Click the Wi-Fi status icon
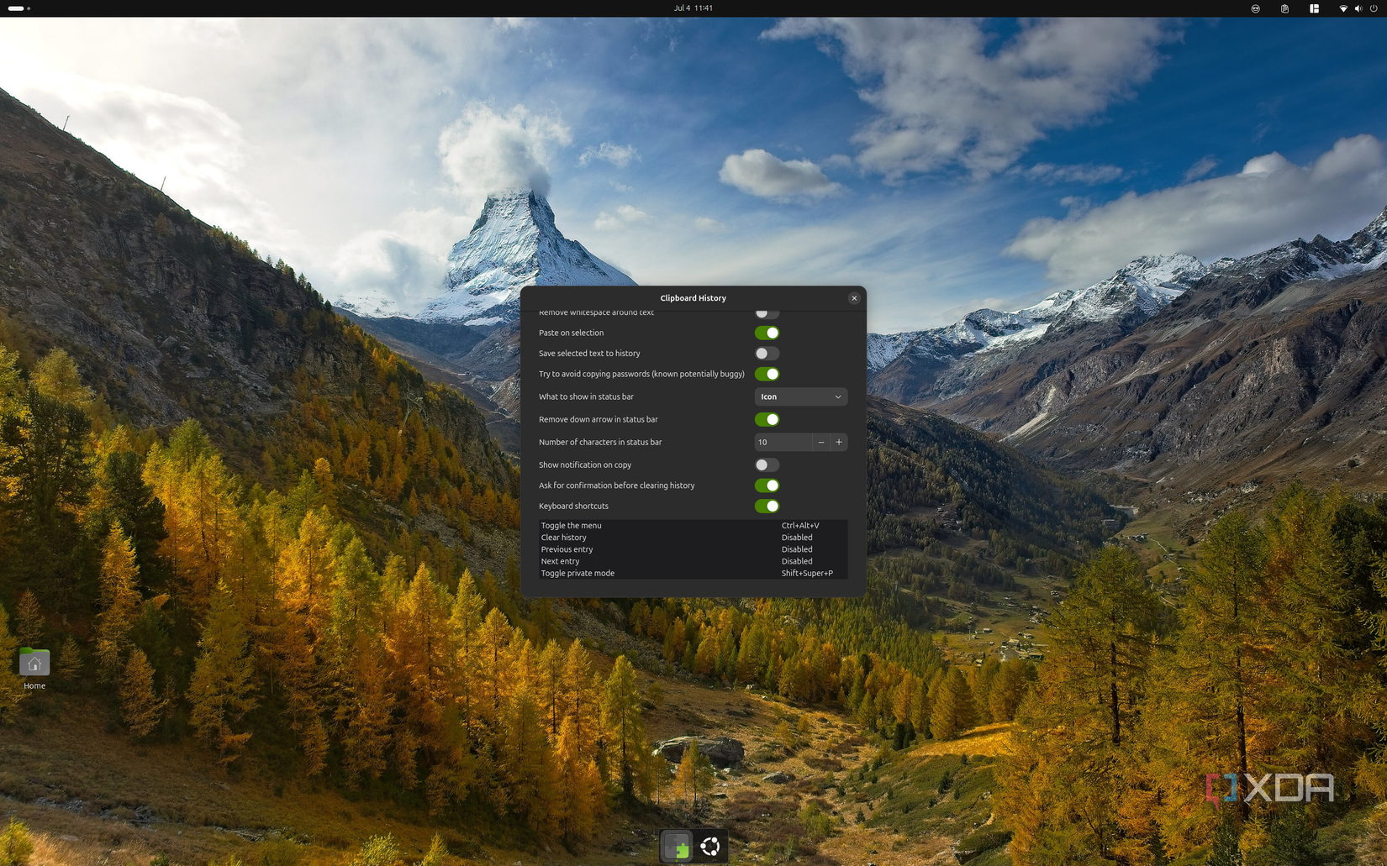This screenshot has width=1387, height=866. (1343, 8)
